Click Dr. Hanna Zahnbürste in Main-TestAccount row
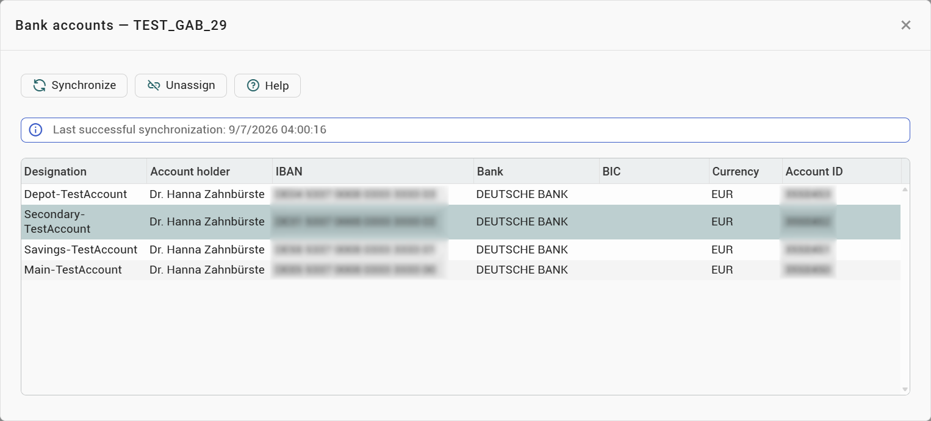This screenshot has width=931, height=421. pos(207,270)
